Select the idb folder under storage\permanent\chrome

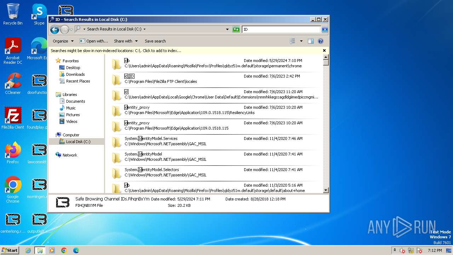[214, 63]
